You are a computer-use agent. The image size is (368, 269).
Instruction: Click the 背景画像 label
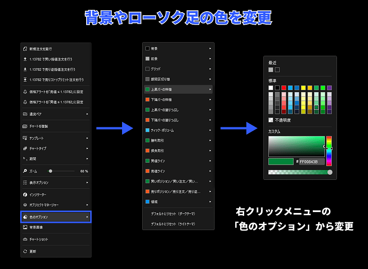click(36, 227)
